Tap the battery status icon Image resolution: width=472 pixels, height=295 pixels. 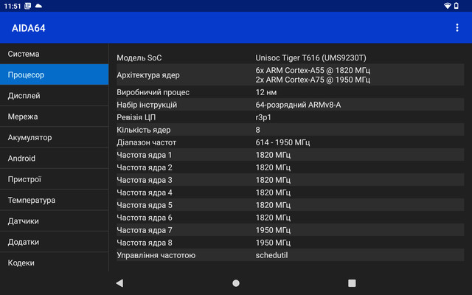[457, 6]
